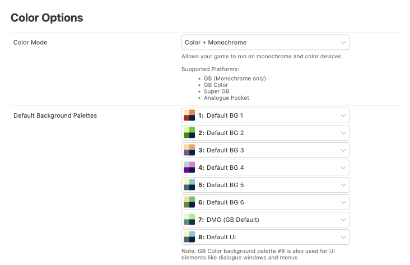The width and height of the screenshot is (410, 265).
Task: Click the palette swatch icon for Default BG 5
Action: [189, 185]
